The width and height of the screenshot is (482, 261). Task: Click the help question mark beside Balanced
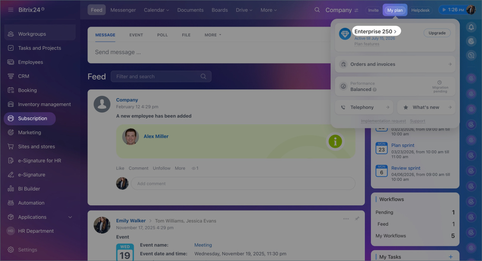pyautogui.click(x=375, y=90)
